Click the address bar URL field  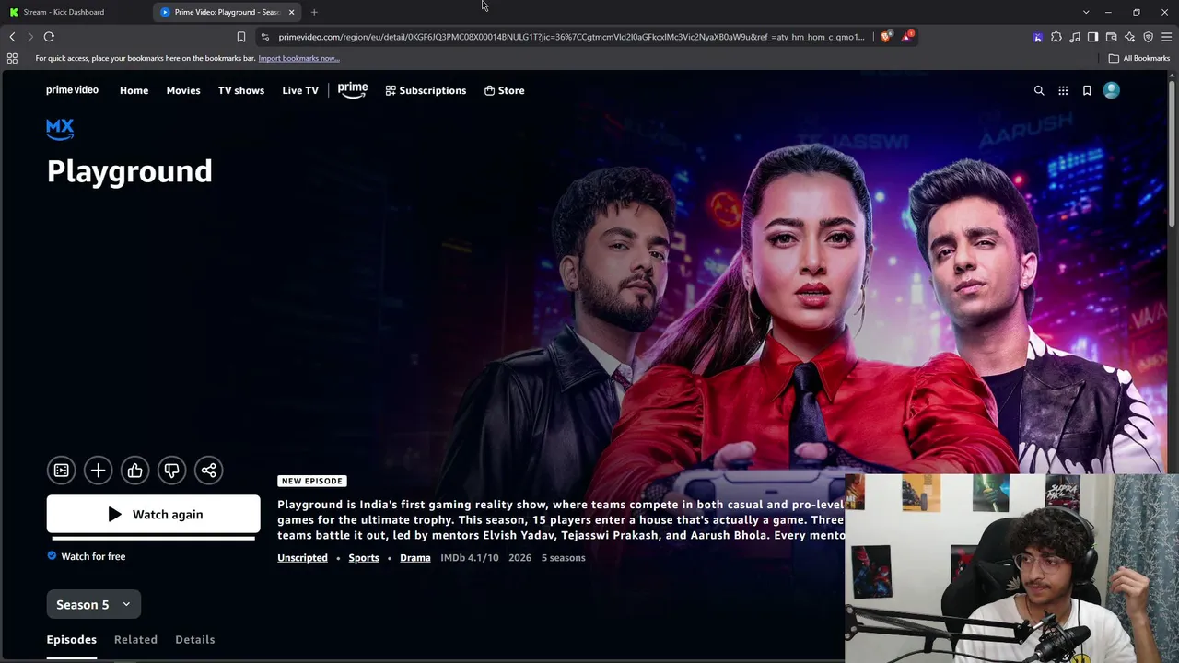(x=571, y=37)
